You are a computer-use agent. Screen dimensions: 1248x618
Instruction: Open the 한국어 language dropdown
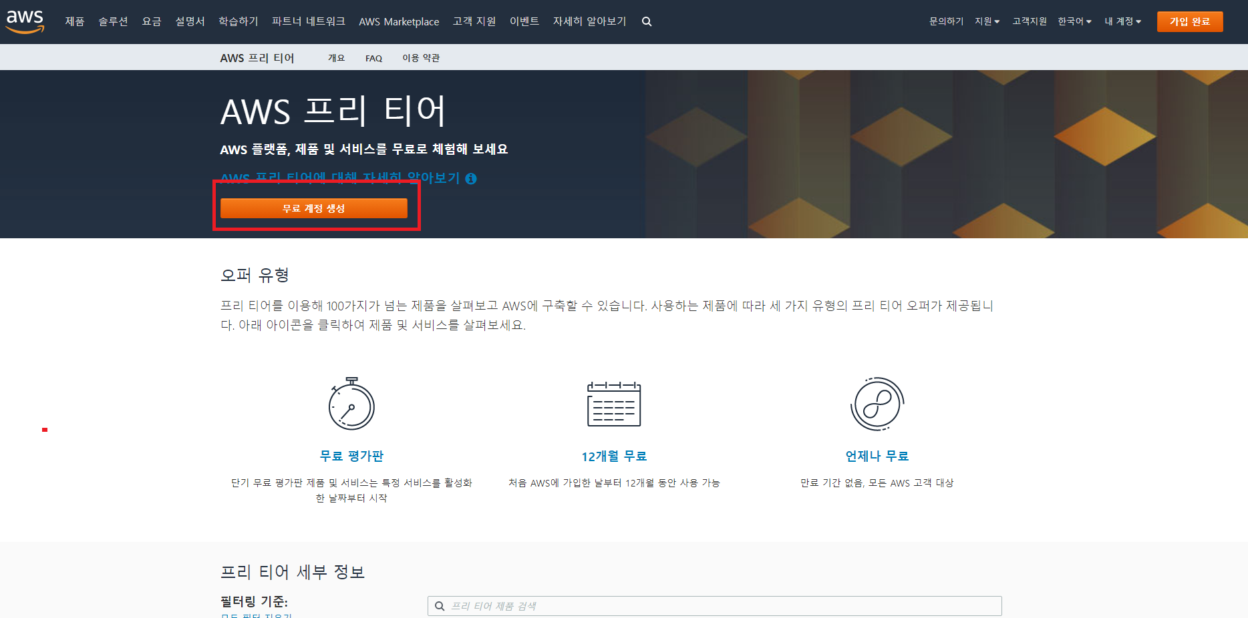click(x=1074, y=21)
